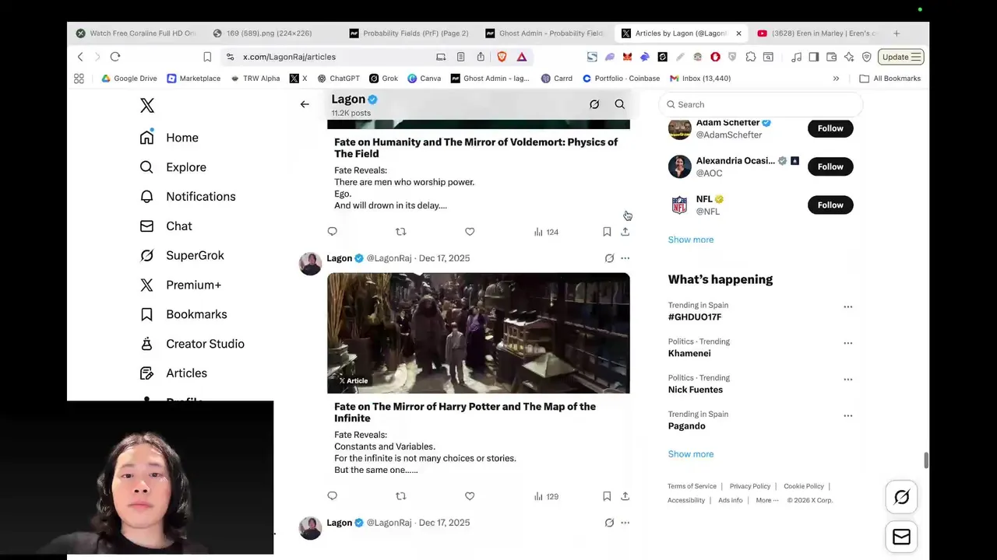Switch to the Eren in Marley YouTube tab
This screenshot has height=560, width=997.
coord(818,33)
